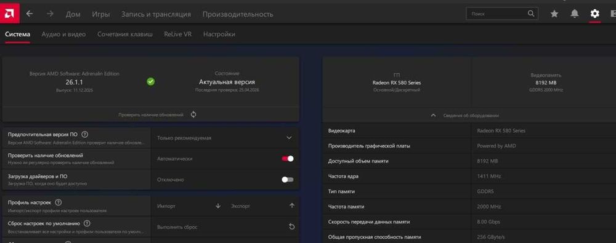Viewport: 616px width, 243px height.
Task: Click Доступный объем памяти row
Action: pos(469,161)
